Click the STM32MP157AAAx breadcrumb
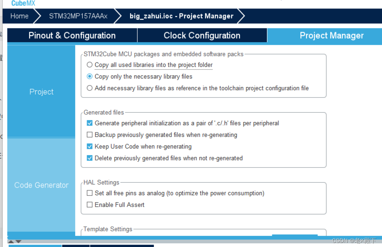This screenshot has width=382, height=247. point(78,16)
